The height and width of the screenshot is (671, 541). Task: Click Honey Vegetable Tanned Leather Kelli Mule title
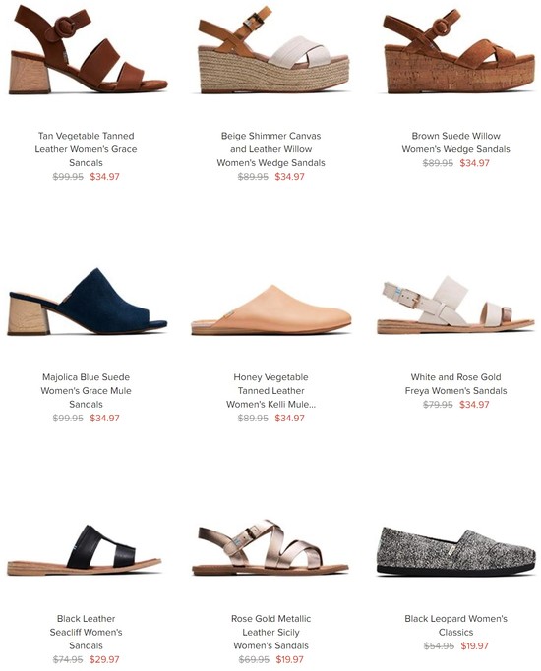271,391
